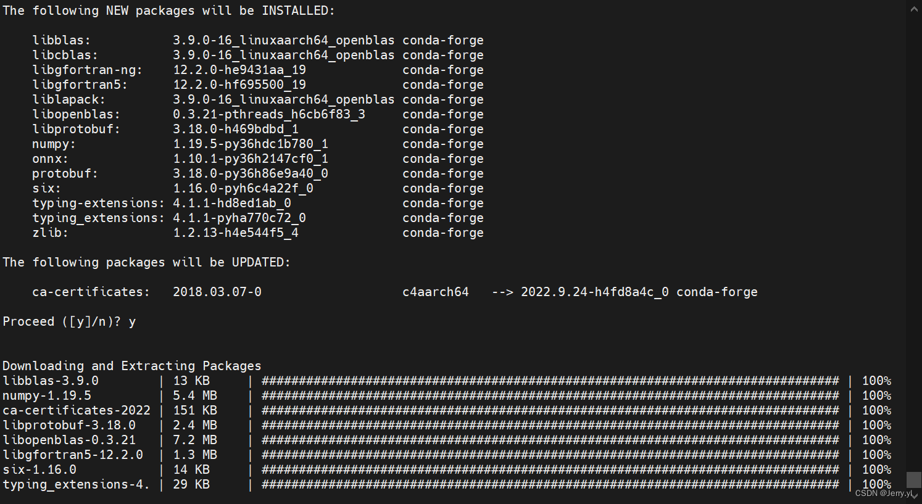922x504 pixels.
Task: Click the 'zlib:' package name
Action: click(51, 233)
